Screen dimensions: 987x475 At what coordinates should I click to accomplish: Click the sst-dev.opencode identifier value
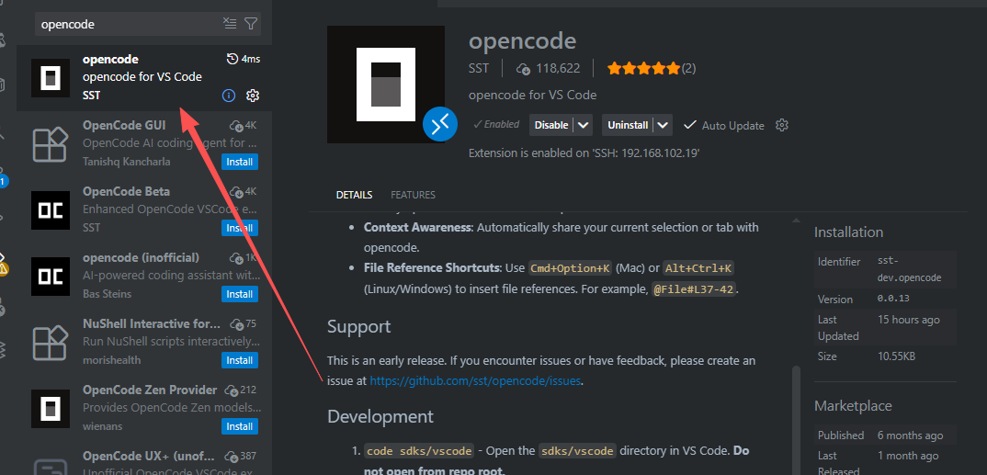[910, 268]
